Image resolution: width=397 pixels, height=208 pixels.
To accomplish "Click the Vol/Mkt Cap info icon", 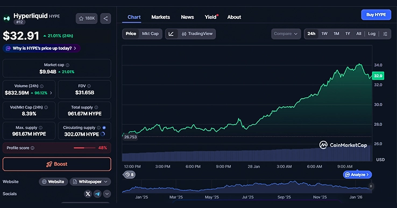I will [x=46, y=107].
